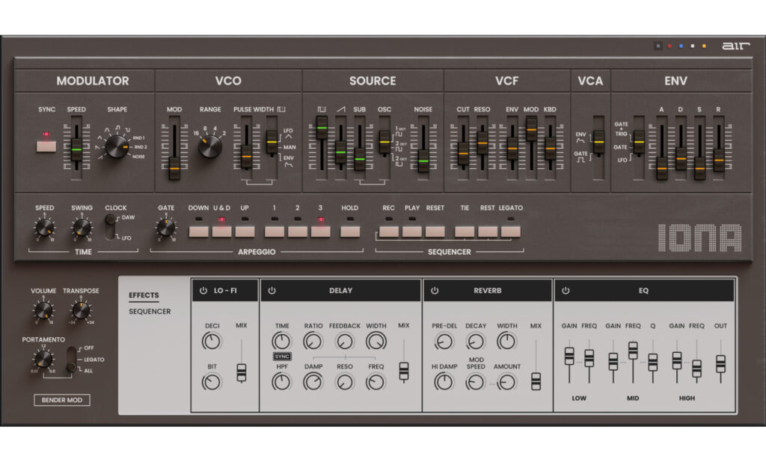Image resolution: width=766 pixels, height=459 pixels.
Task: Click the AIR logo in the corner
Action: (736, 45)
